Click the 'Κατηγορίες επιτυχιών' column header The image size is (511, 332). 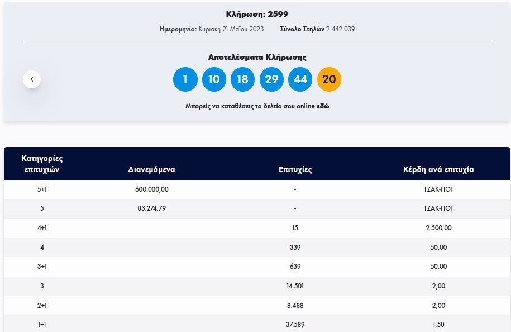(42, 164)
